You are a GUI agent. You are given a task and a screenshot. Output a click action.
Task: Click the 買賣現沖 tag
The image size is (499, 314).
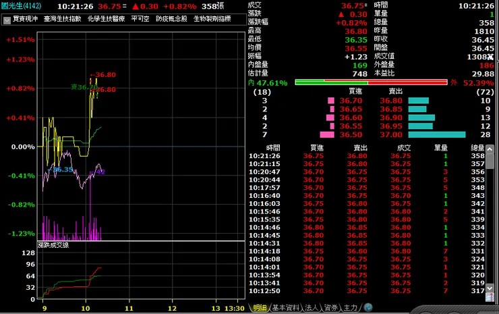tap(25, 19)
